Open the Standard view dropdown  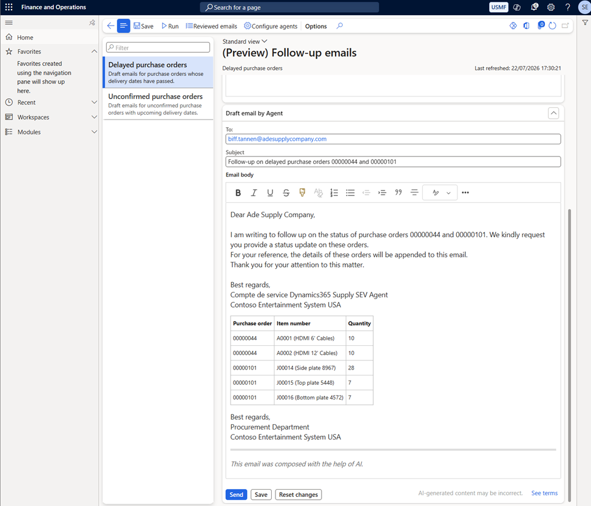[x=245, y=41]
